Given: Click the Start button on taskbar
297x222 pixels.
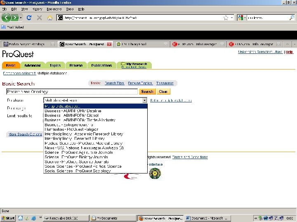Looking at the screenshot, I should pos(8,218).
